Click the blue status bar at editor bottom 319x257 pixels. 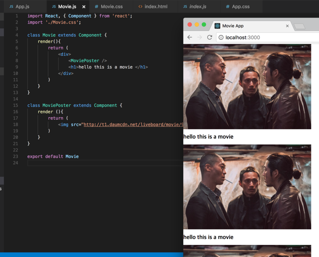[92, 255]
